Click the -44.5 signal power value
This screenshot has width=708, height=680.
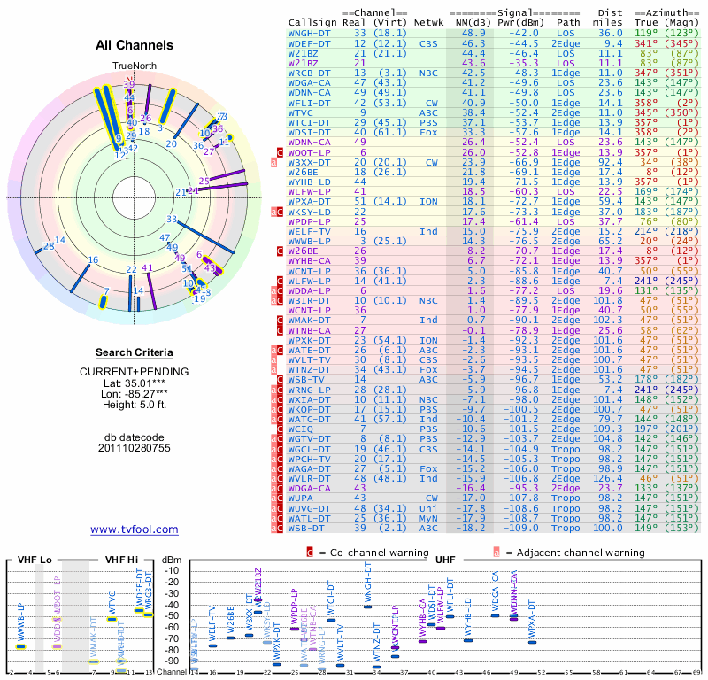point(524,43)
